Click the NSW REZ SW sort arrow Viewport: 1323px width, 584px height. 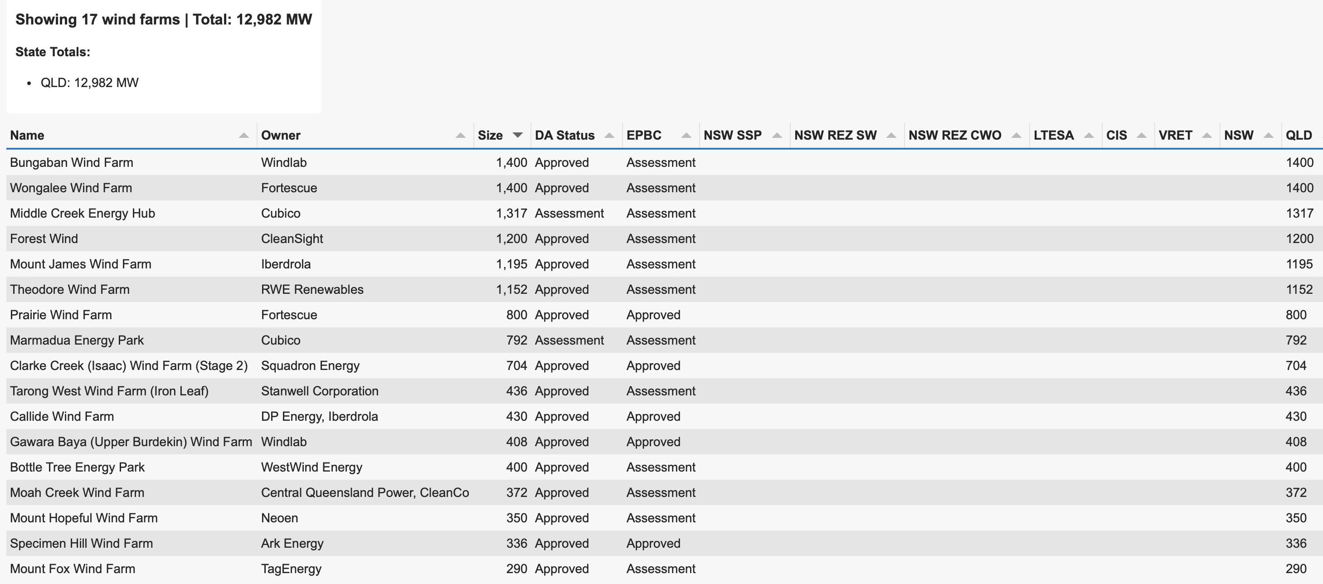891,136
